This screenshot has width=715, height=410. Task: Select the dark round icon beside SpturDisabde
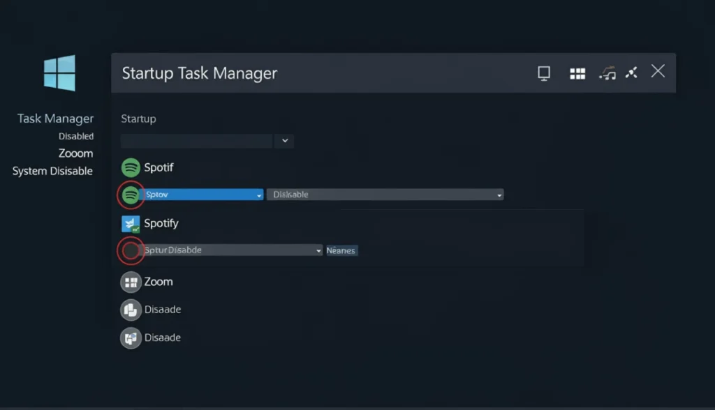[131, 250]
